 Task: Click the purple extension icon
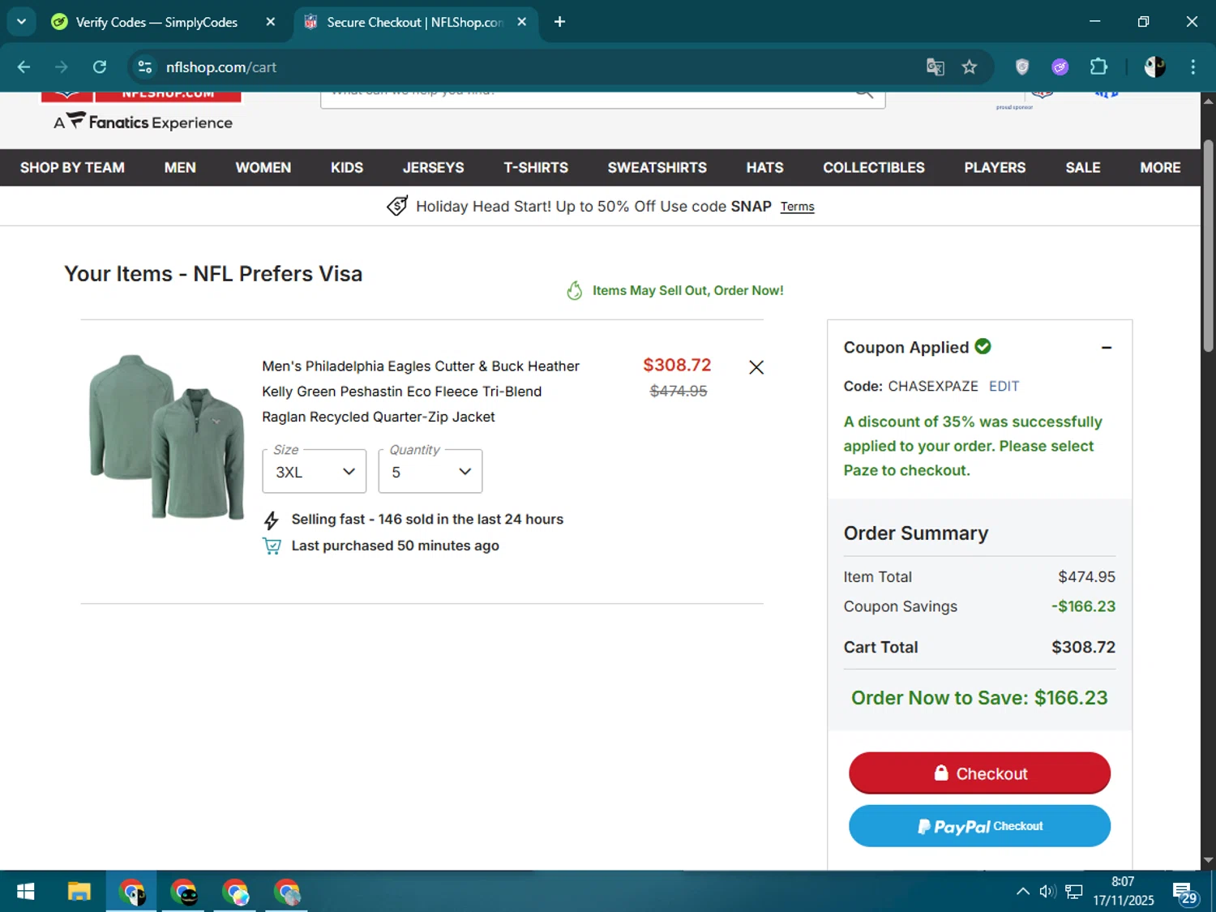pos(1060,67)
